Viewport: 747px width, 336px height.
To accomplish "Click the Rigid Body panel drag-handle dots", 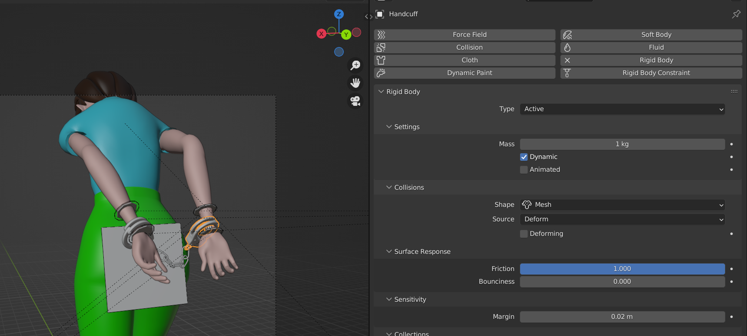I will [734, 91].
